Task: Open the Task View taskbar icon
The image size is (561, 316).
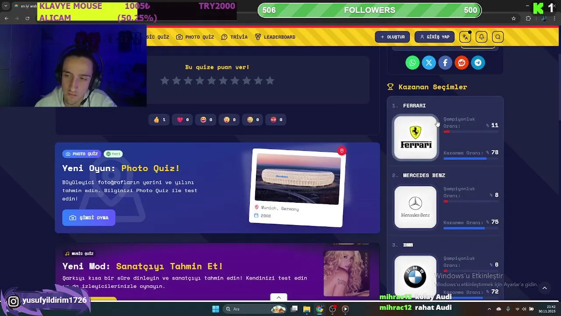Action: 295,309
